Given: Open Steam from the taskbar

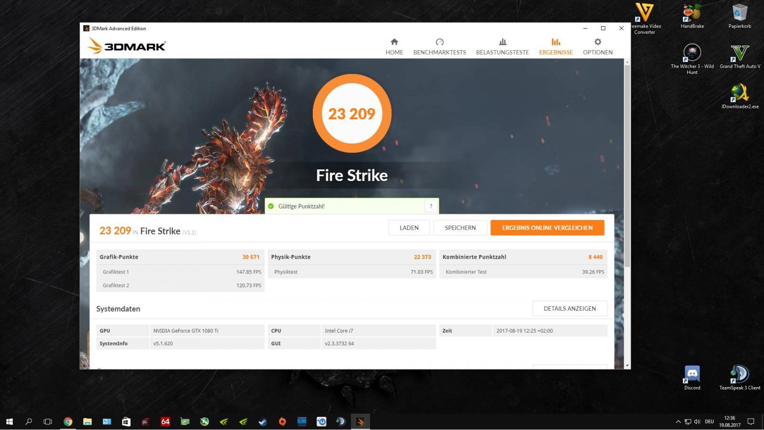Looking at the screenshot, I should [263, 421].
